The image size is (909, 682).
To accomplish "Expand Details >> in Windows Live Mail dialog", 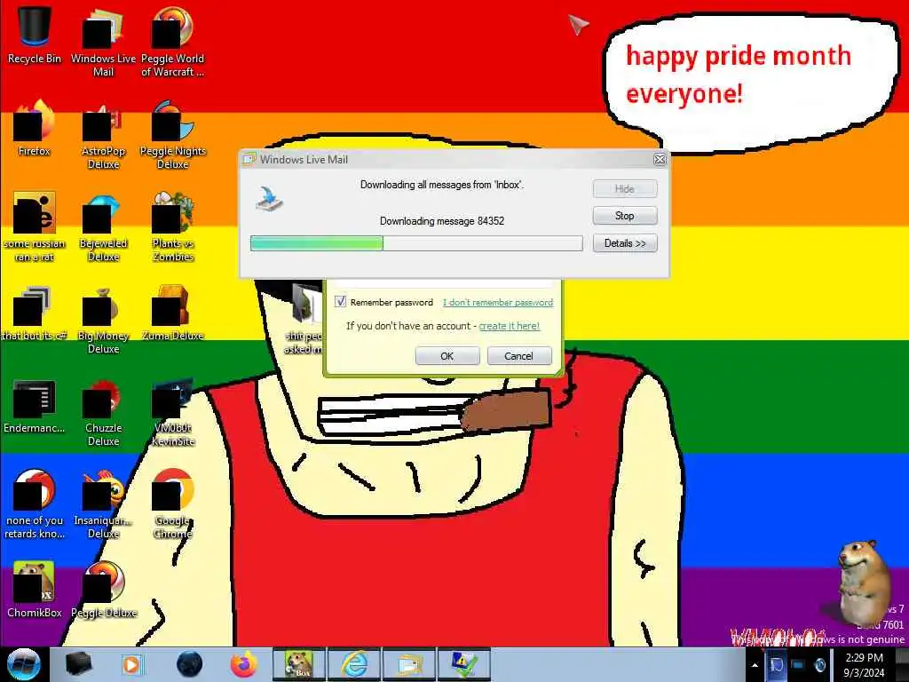I will pyautogui.click(x=625, y=243).
